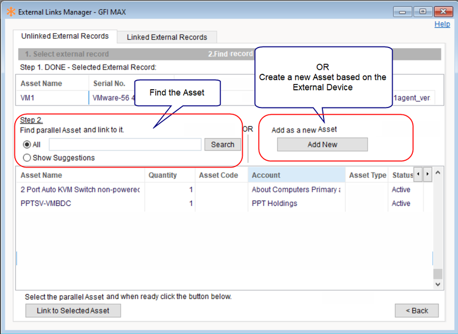The width and height of the screenshot is (458, 334).
Task: Open the Help link
Action: click(x=443, y=24)
